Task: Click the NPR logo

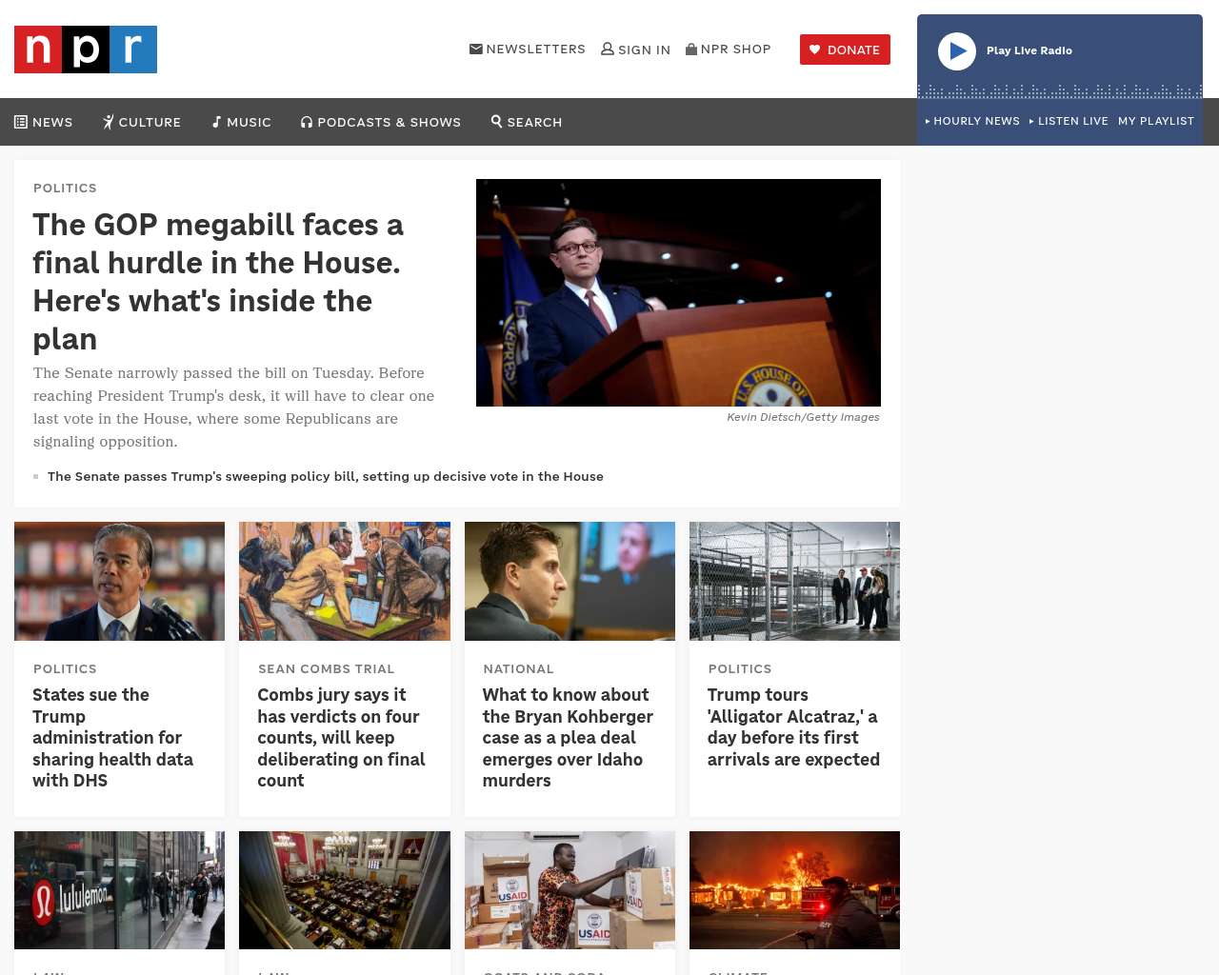Action: tap(86, 50)
